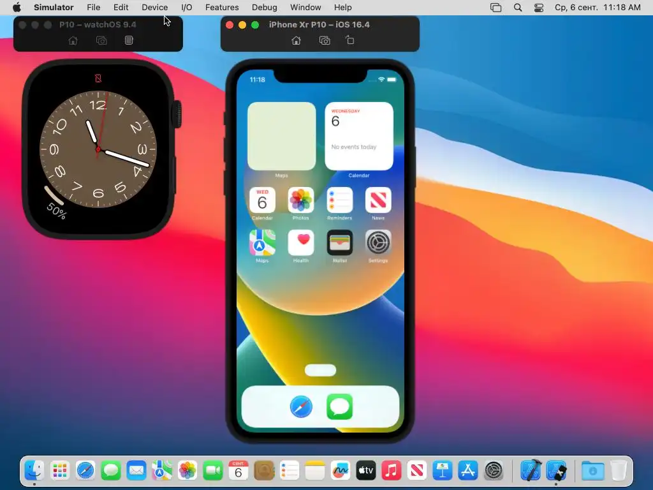Open the Health app on the iPhone
The image size is (653, 490).
(x=301, y=242)
